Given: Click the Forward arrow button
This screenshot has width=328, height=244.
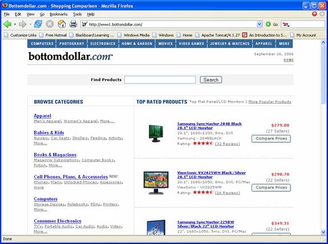Looking at the screenshot, I should pos(23,25).
